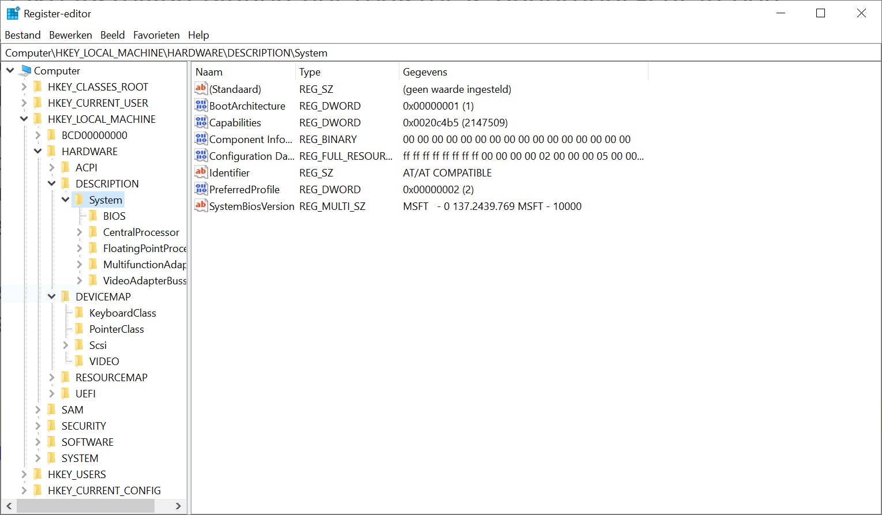Open the Favorieten menu
Image resolution: width=882 pixels, height=515 pixels.
tap(156, 35)
